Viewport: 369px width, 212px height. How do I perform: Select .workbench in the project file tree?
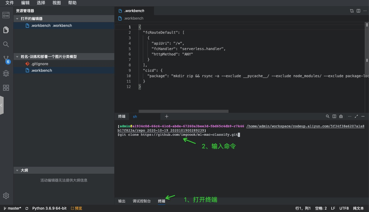click(x=64, y=71)
